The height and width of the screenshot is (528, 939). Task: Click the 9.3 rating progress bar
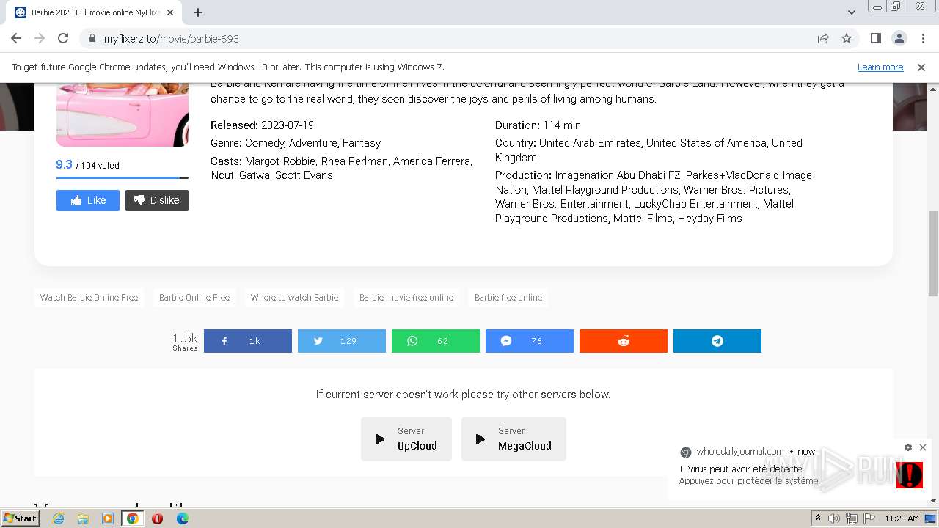[123, 177]
